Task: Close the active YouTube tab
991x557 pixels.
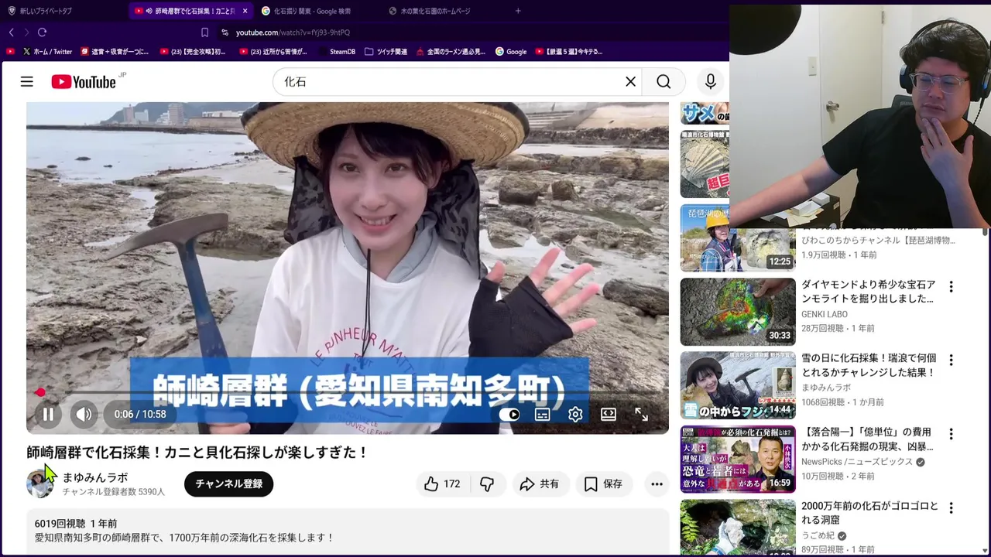Action: (x=245, y=11)
